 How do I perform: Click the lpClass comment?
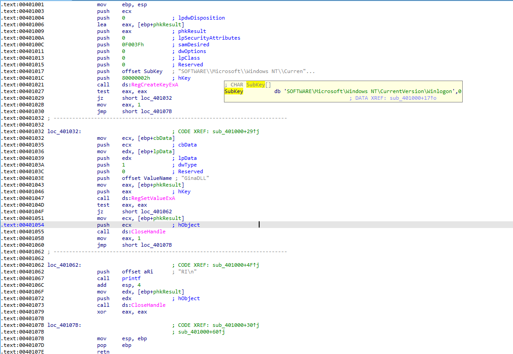click(189, 58)
